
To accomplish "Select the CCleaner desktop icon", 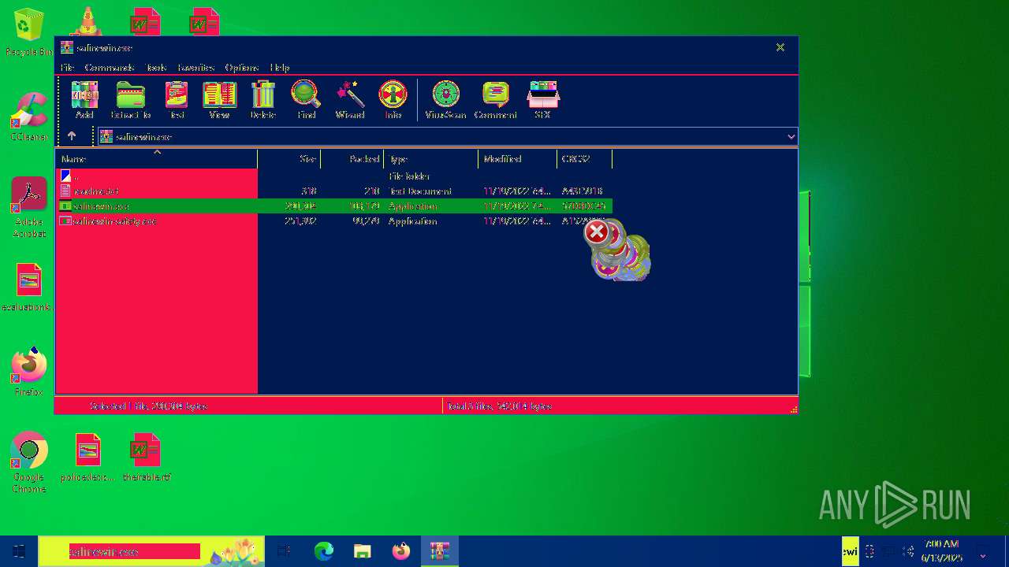I will point(29,117).
